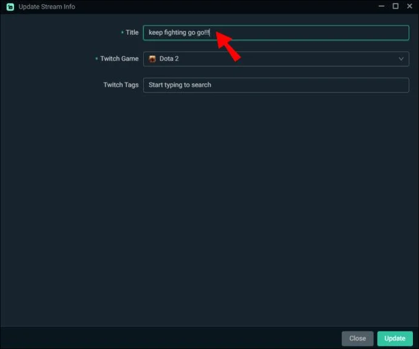Maximize the Update Stream Info window

coord(395,6)
